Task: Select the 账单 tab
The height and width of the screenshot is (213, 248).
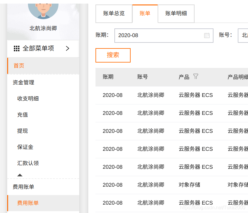Action: 145,13
